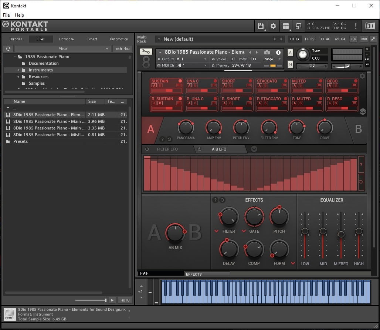This screenshot has width=380, height=330.
Task: Toggle R. MUTED articulation on/off dot
Action: pyautogui.click(x=320, y=98)
